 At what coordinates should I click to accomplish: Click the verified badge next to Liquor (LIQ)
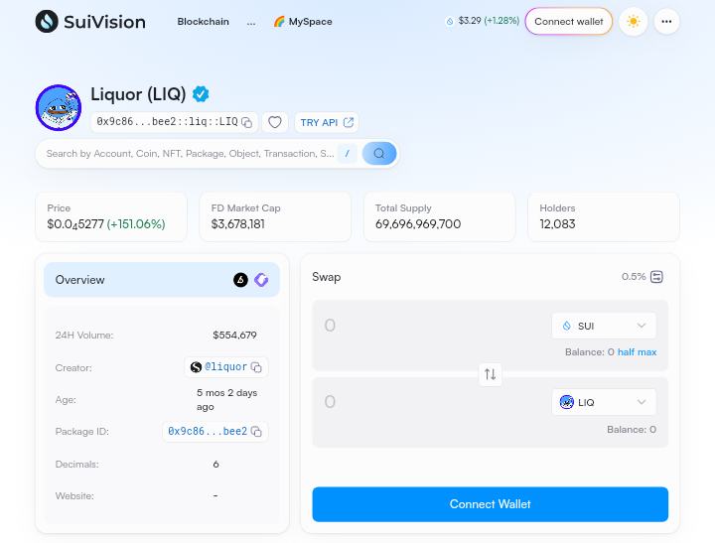coord(201,94)
